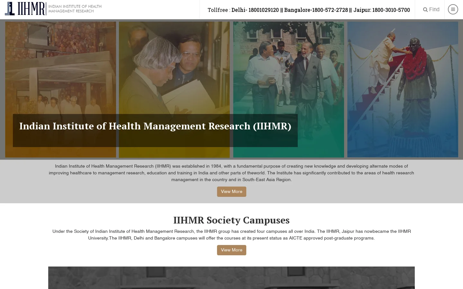Click the paragraph about IIHMR established in 1984
Image resolution: width=463 pixels, height=289 pixels.
(232, 173)
